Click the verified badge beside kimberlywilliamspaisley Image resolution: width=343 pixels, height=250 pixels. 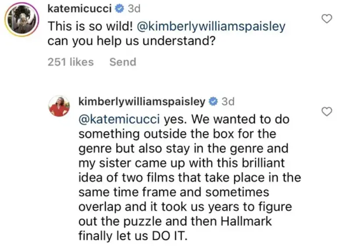(213, 102)
